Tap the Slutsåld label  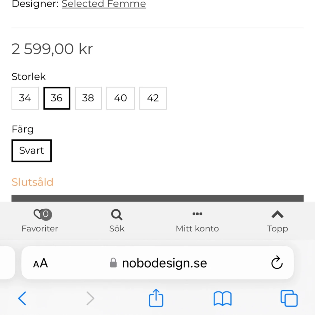(32, 182)
